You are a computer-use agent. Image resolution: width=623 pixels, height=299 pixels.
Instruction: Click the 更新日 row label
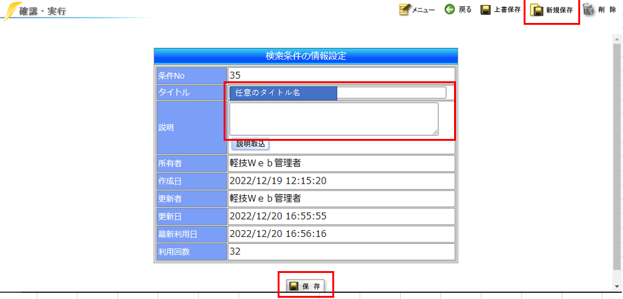192,216
